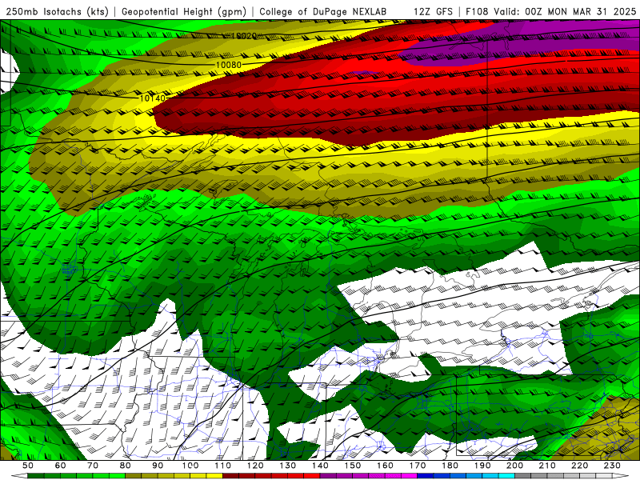Image resolution: width=640 pixels, height=480 pixels.
Task: Click the 90 value on the color scale
Action: click(158, 466)
